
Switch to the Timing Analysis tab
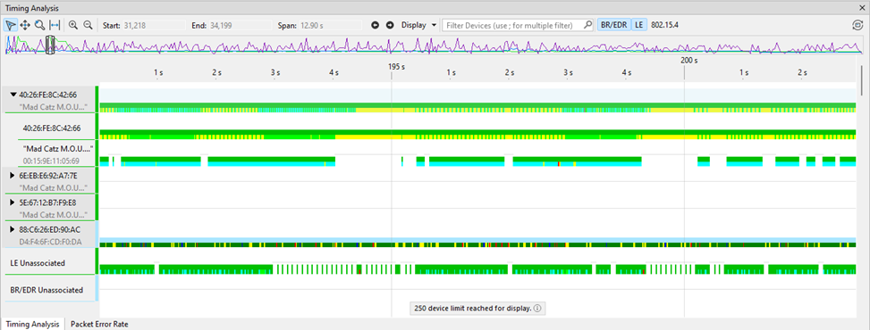[x=32, y=325]
